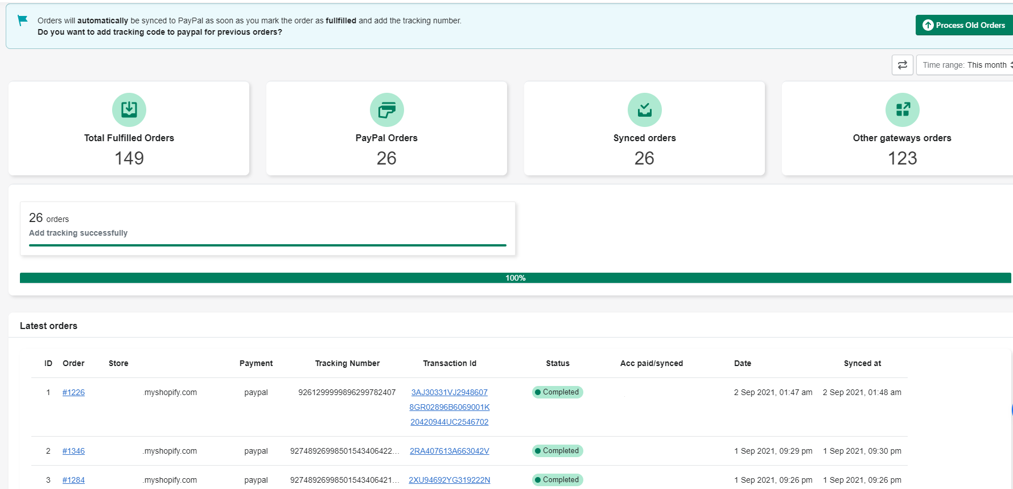The height and width of the screenshot is (489, 1013).
Task: Click the Process Old Orders button
Action: [x=964, y=25]
